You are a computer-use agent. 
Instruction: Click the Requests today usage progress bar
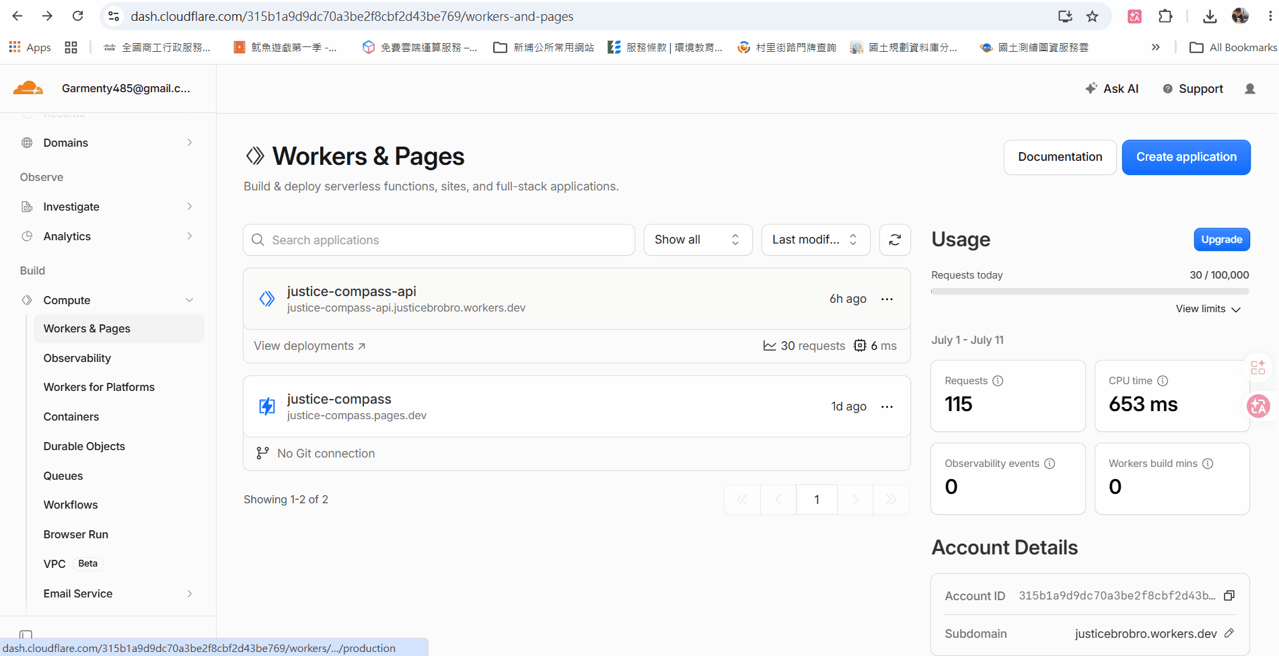(1090, 291)
